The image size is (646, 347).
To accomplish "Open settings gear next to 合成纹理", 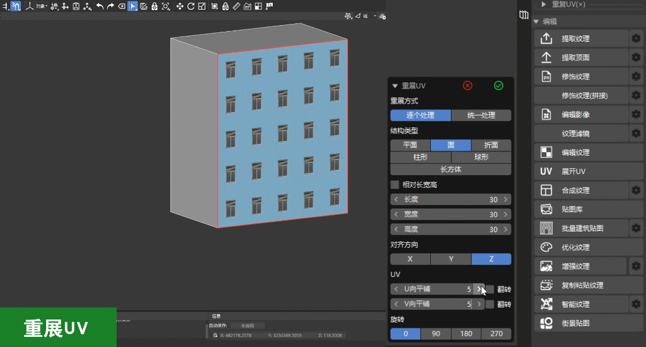I will tap(636, 190).
